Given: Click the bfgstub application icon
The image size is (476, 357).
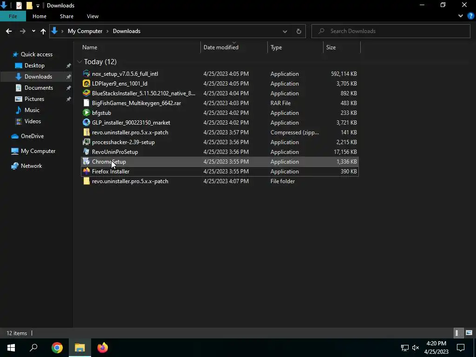Looking at the screenshot, I should (86, 112).
